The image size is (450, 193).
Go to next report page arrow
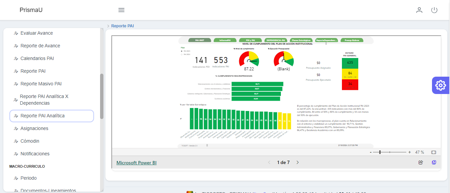coord(298,163)
